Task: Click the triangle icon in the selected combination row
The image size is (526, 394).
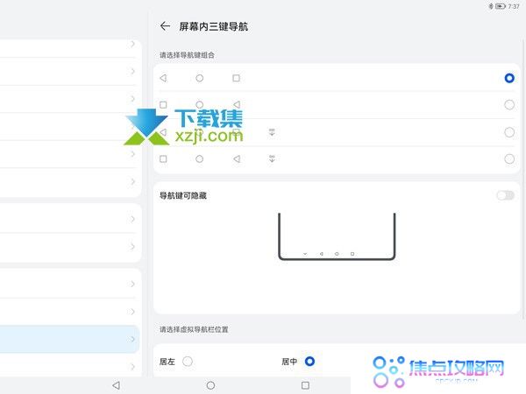Action: (163, 78)
